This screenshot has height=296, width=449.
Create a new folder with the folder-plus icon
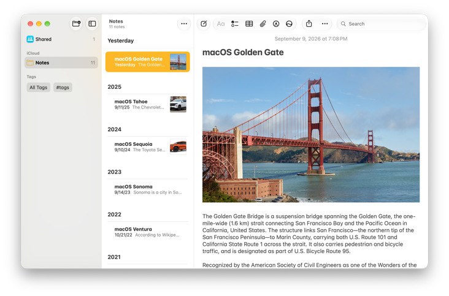pos(76,24)
